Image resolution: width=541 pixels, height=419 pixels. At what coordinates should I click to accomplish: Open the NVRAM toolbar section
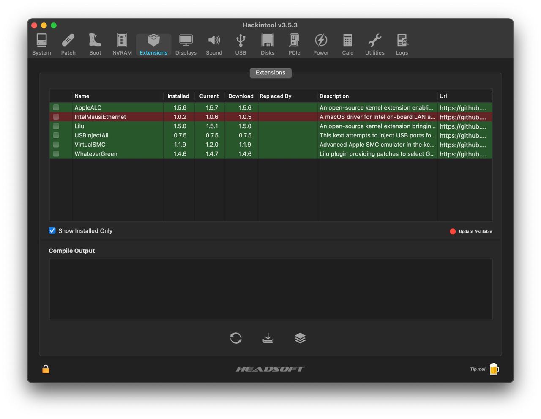(122, 44)
